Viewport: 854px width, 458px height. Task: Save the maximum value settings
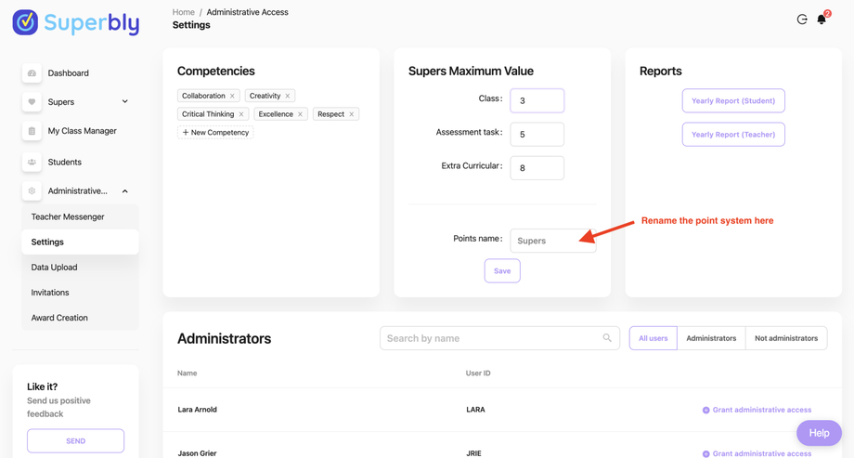(x=502, y=271)
